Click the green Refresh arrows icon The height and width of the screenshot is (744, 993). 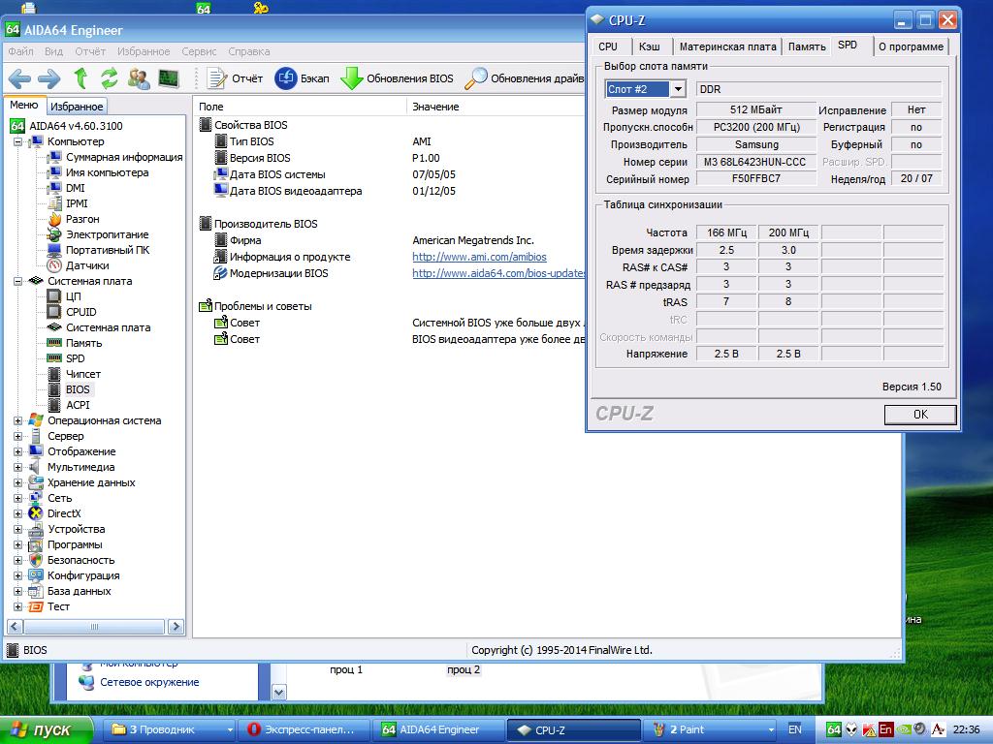click(109, 78)
